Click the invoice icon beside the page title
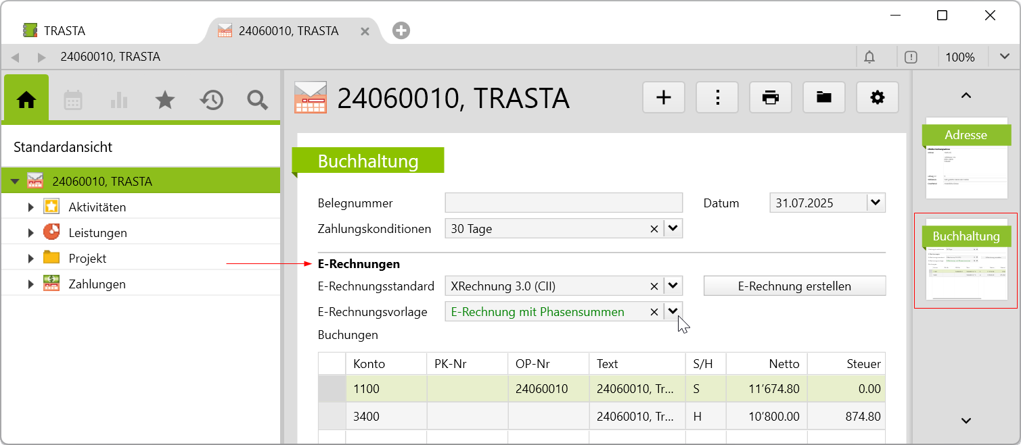 point(311,97)
